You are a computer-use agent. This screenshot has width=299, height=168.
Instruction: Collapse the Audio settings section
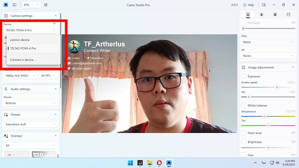click(56, 89)
